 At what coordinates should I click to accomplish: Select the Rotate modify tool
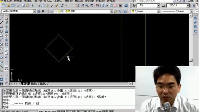click(x=7, y=44)
